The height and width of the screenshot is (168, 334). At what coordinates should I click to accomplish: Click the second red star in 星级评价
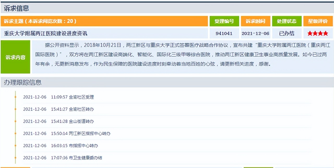pos(315,33)
